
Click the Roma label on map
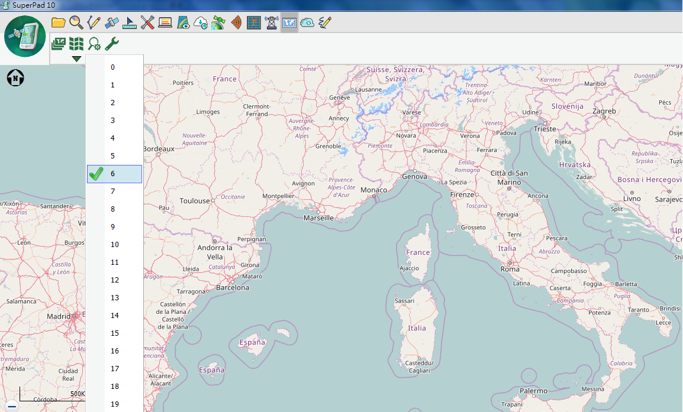(x=510, y=270)
